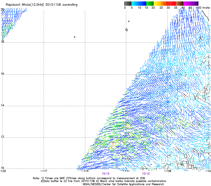The height and width of the screenshot is (186, 211).
Task: Click the small island outline west of -114
Action: tap(74, 37)
